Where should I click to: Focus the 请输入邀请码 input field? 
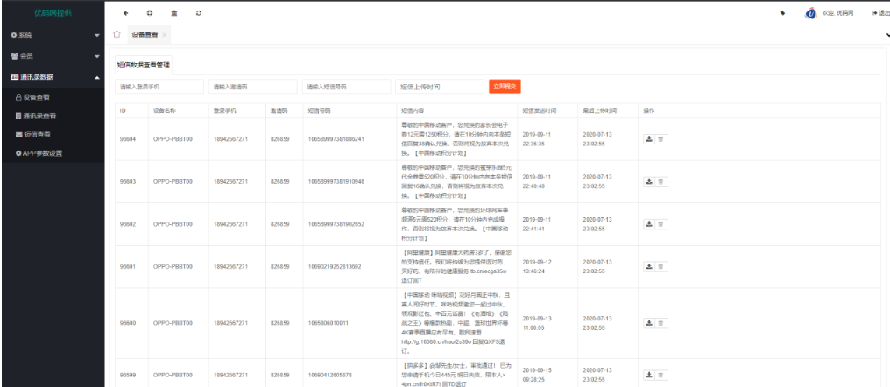pyautogui.click(x=253, y=87)
